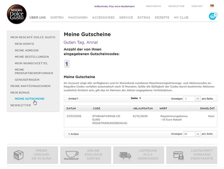Open sidebar NEWSLETTER entry
This screenshot has width=224, height=169.
click(21, 105)
